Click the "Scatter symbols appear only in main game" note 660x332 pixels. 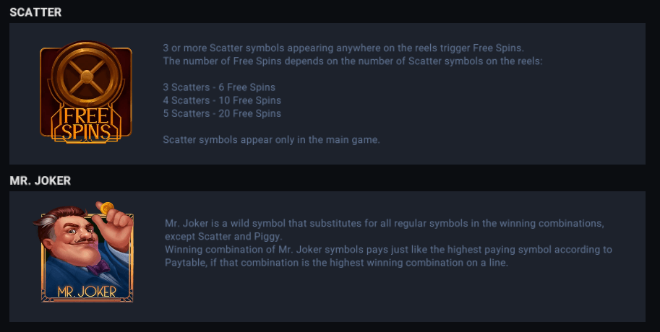271,139
